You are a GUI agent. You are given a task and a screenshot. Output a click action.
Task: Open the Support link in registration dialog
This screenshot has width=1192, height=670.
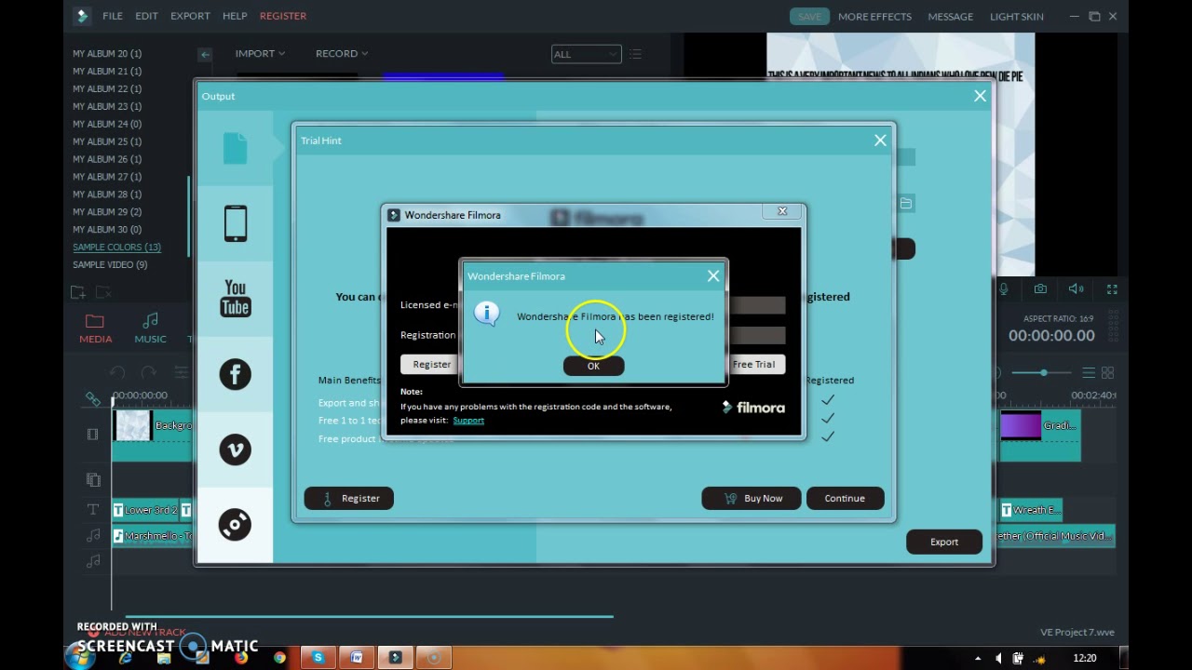[468, 421]
